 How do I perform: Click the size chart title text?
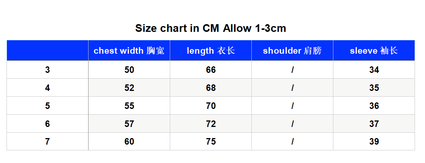pyautogui.click(x=211, y=28)
